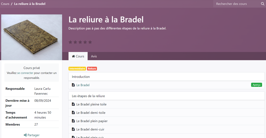Click the first rating star
The image size is (266, 138).
(x=70, y=42)
